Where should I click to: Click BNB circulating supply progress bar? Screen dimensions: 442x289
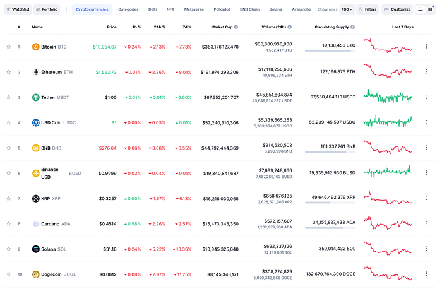pyautogui.click(x=330, y=152)
